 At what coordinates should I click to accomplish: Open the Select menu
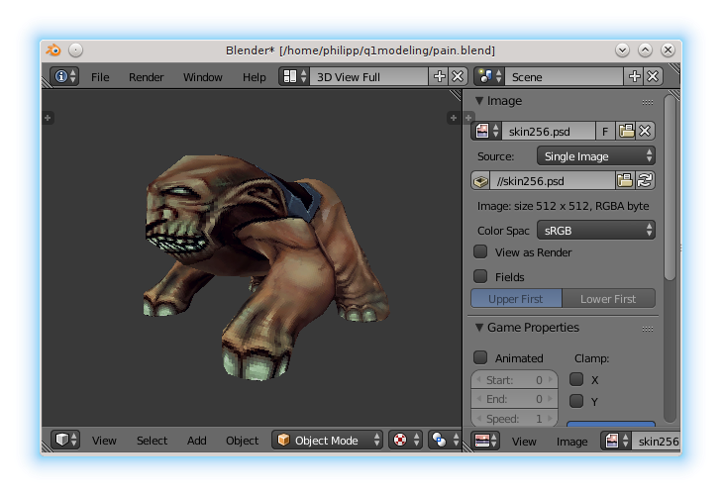pyautogui.click(x=152, y=441)
